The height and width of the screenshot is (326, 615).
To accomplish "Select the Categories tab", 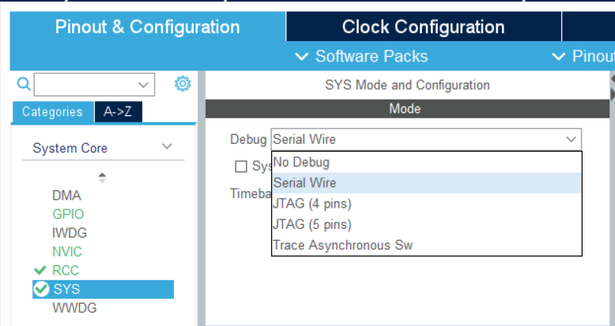I will tap(52, 112).
